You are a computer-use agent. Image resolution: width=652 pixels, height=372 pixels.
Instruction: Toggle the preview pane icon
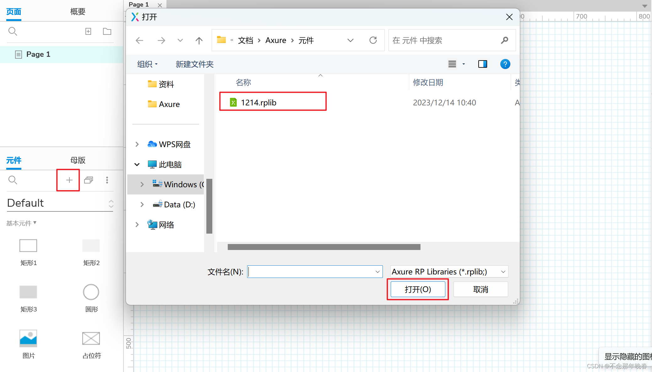[482, 64]
